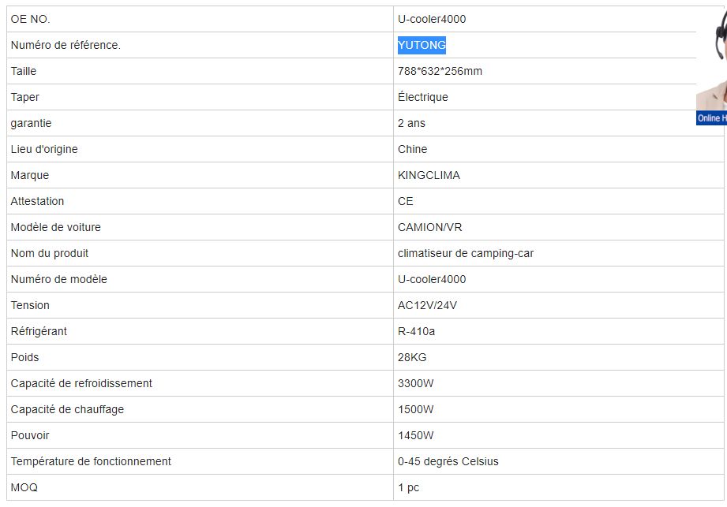The height and width of the screenshot is (507, 727).
Task: Click the R-410a refrigerant value
Action: pyautogui.click(x=416, y=331)
